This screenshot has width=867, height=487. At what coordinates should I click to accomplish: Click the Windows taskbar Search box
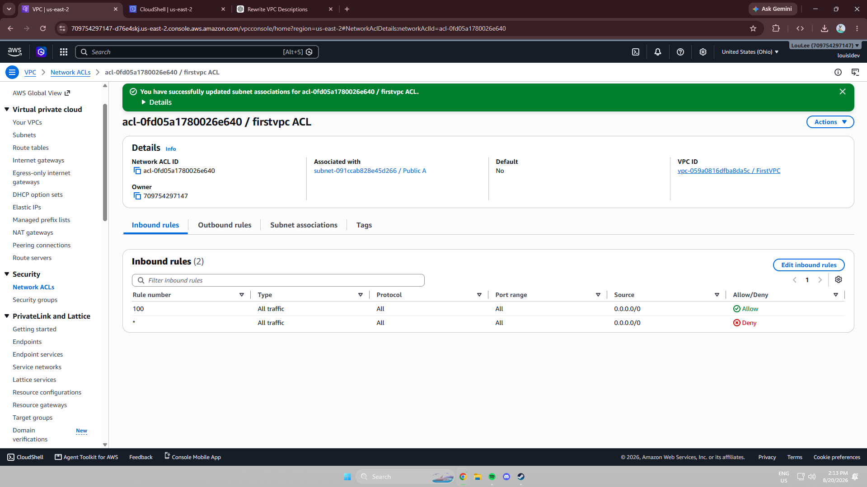405,477
